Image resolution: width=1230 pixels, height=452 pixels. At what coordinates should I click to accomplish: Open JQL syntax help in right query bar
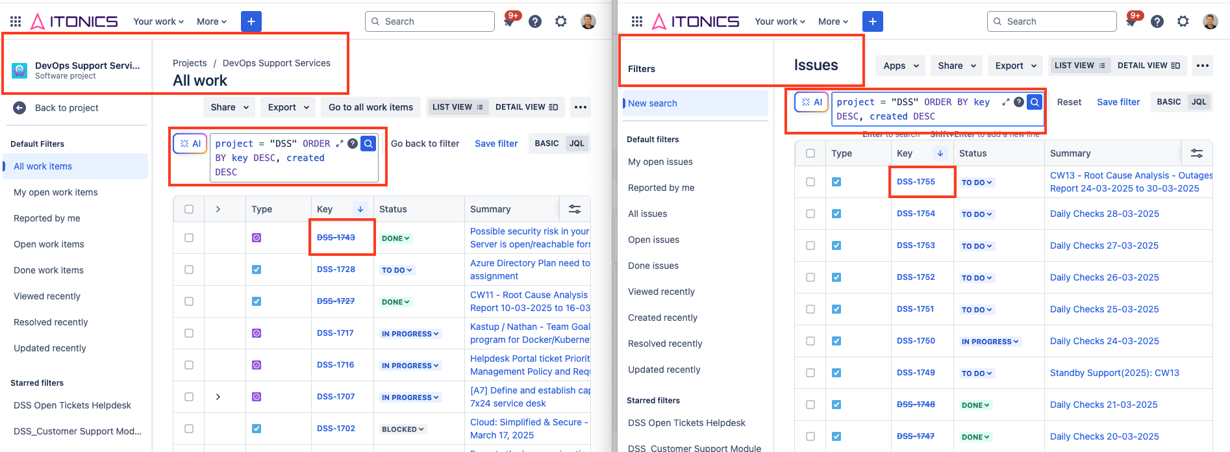click(1019, 102)
